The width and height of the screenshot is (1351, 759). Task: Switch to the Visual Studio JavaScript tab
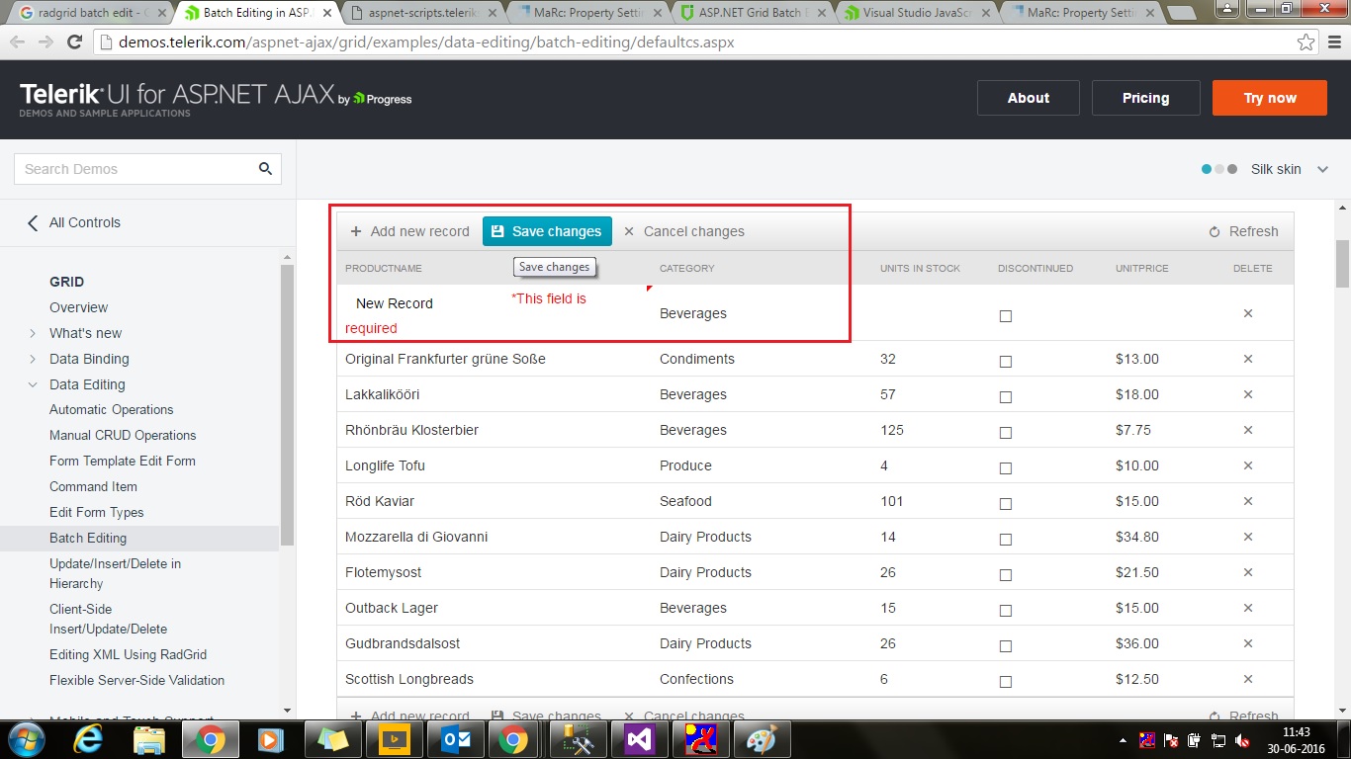click(918, 13)
